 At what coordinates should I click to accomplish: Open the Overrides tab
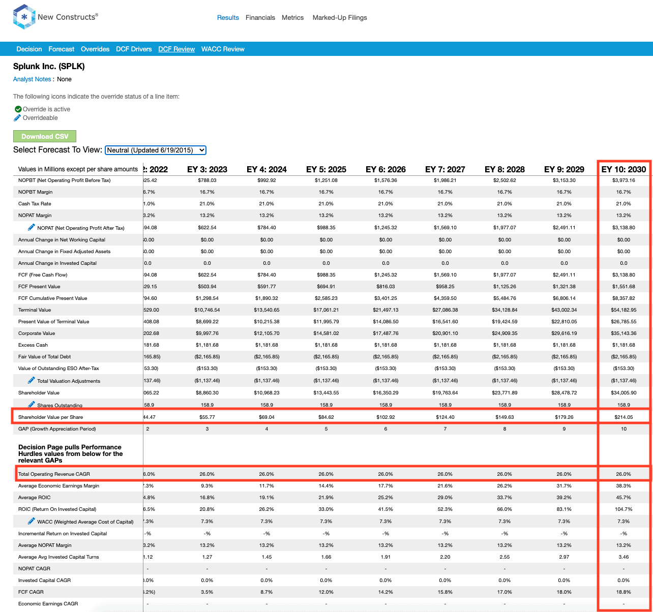(x=95, y=49)
